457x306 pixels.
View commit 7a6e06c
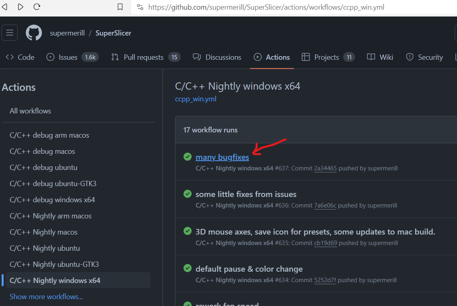(325, 205)
